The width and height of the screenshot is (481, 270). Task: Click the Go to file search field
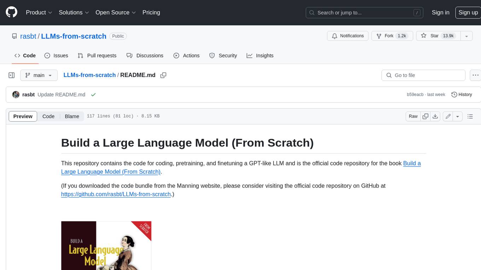(423, 75)
